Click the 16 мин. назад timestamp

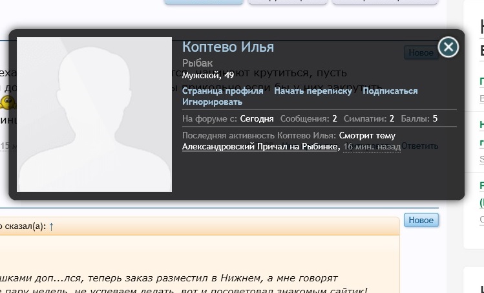[x=372, y=147]
